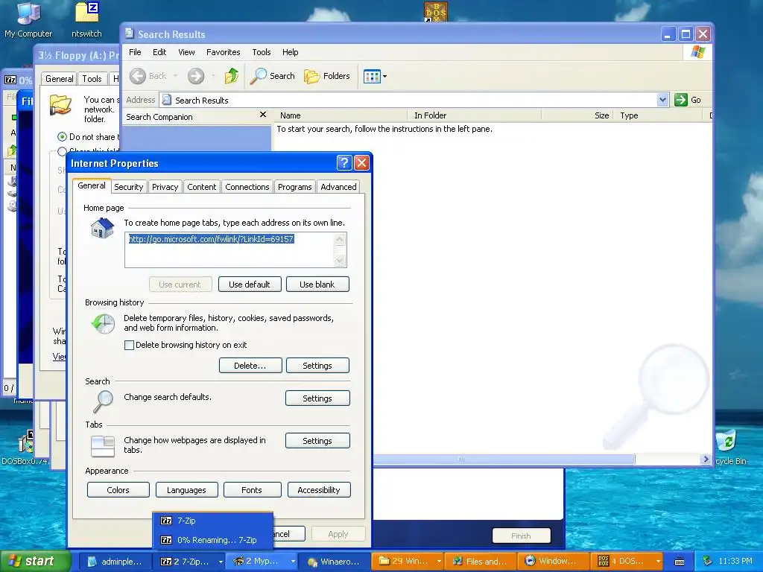Open the ntswitch zip file icon

coord(86,19)
